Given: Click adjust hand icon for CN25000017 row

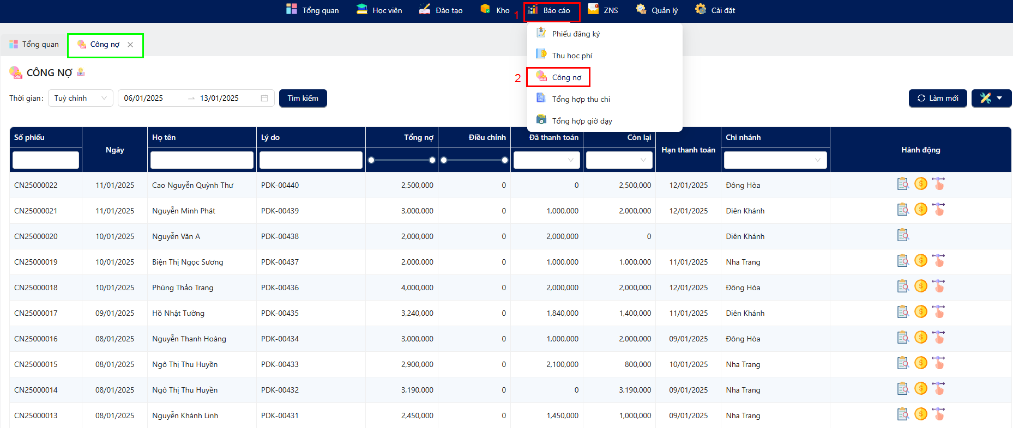Looking at the screenshot, I should tap(938, 312).
